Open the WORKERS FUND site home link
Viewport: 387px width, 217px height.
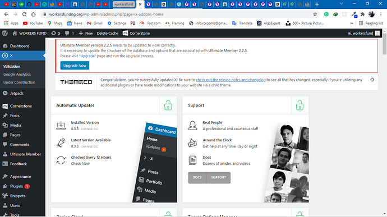tap(29, 33)
